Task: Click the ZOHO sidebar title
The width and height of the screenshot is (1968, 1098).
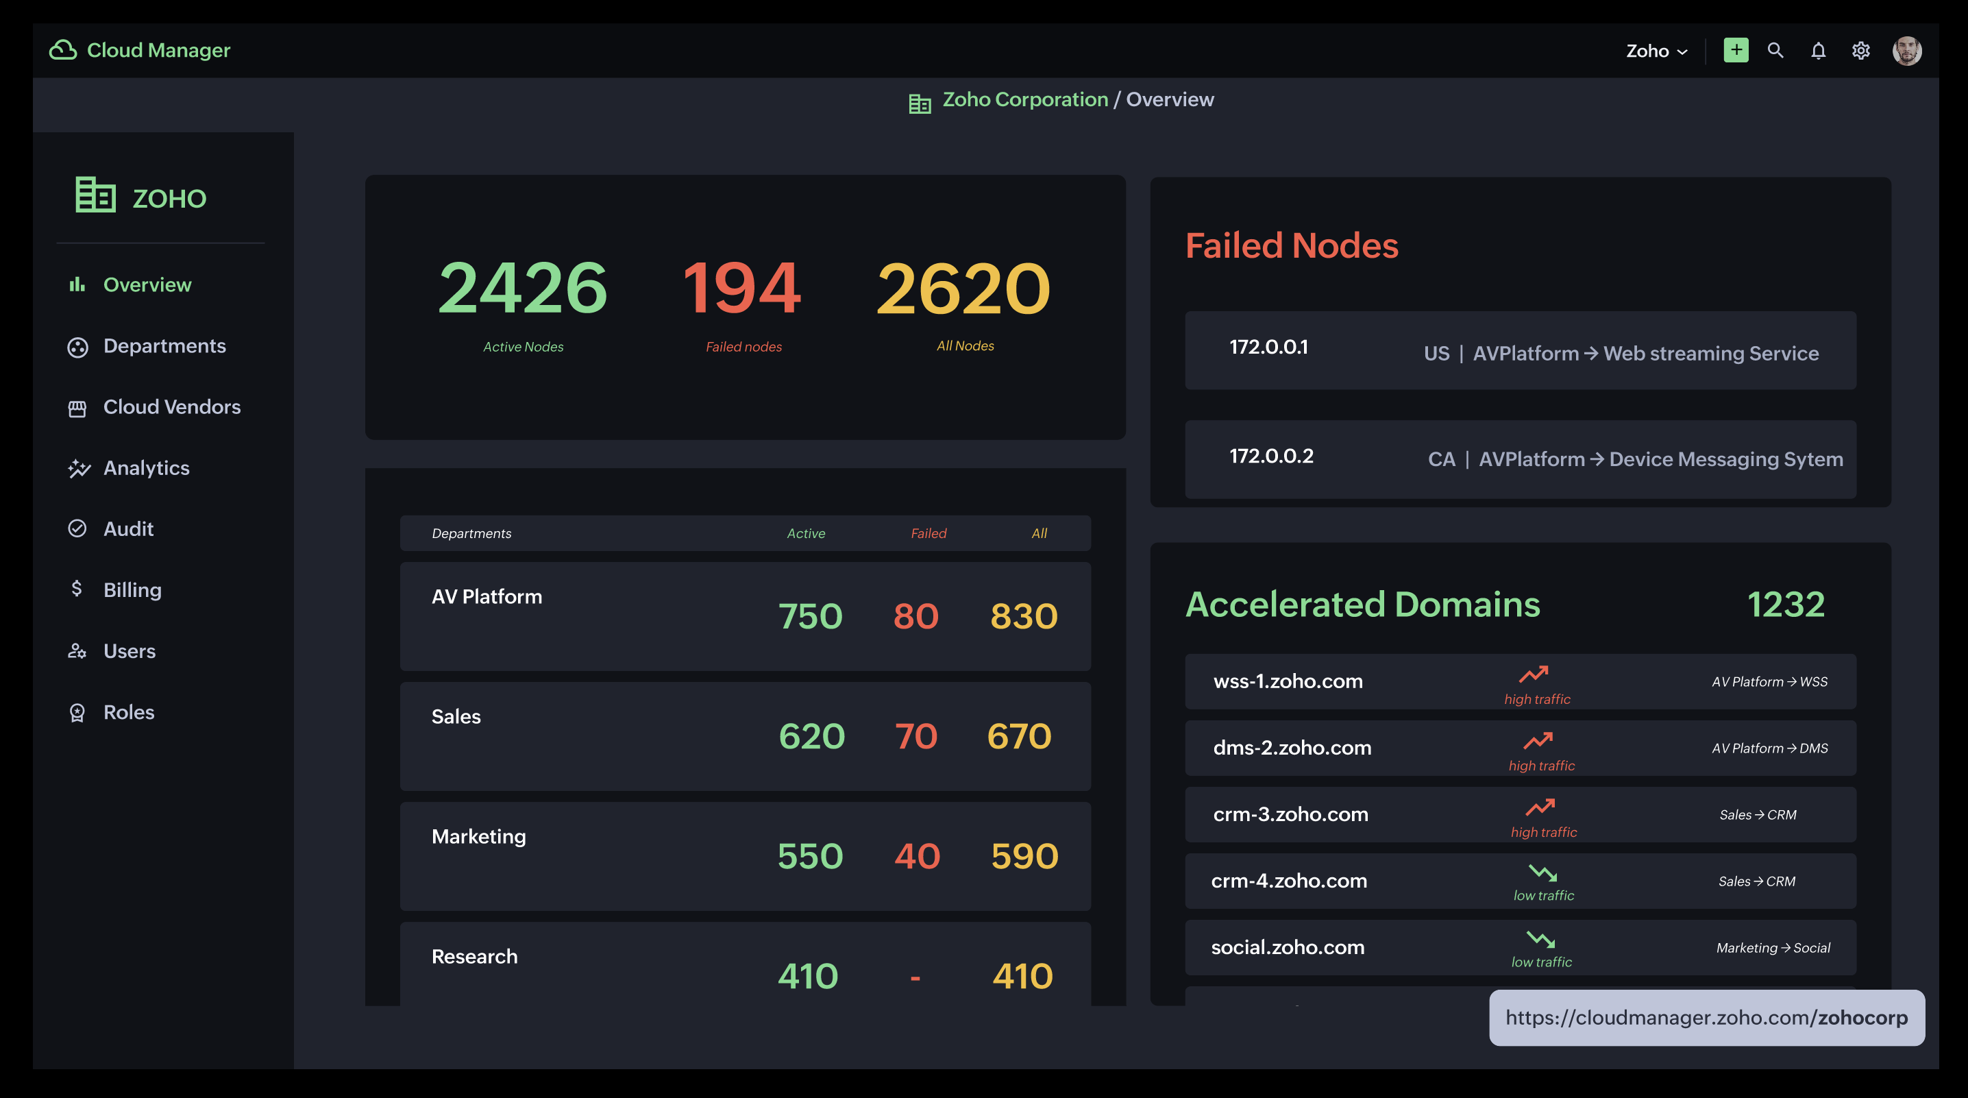Action: tap(170, 199)
